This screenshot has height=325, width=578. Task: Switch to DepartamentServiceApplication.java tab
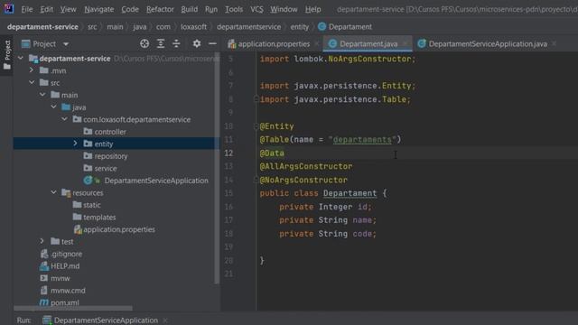(x=488, y=44)
